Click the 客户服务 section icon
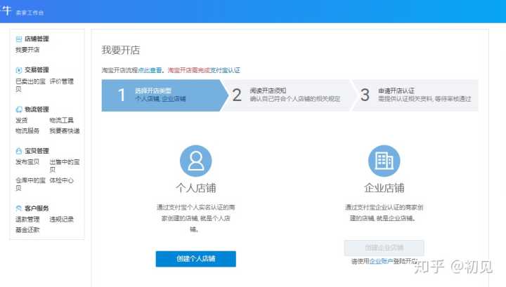506x287 pixels. tap(19, 208)
